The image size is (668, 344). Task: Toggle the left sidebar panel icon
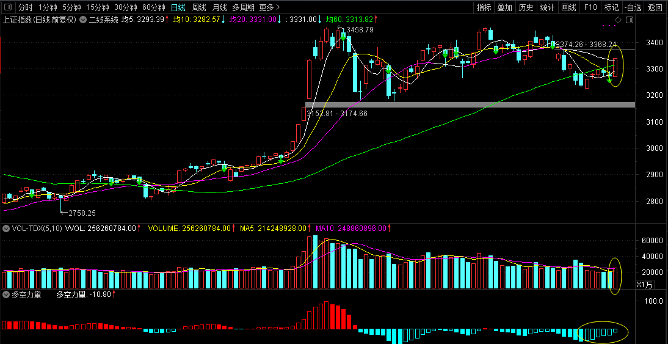coord(9,7)
